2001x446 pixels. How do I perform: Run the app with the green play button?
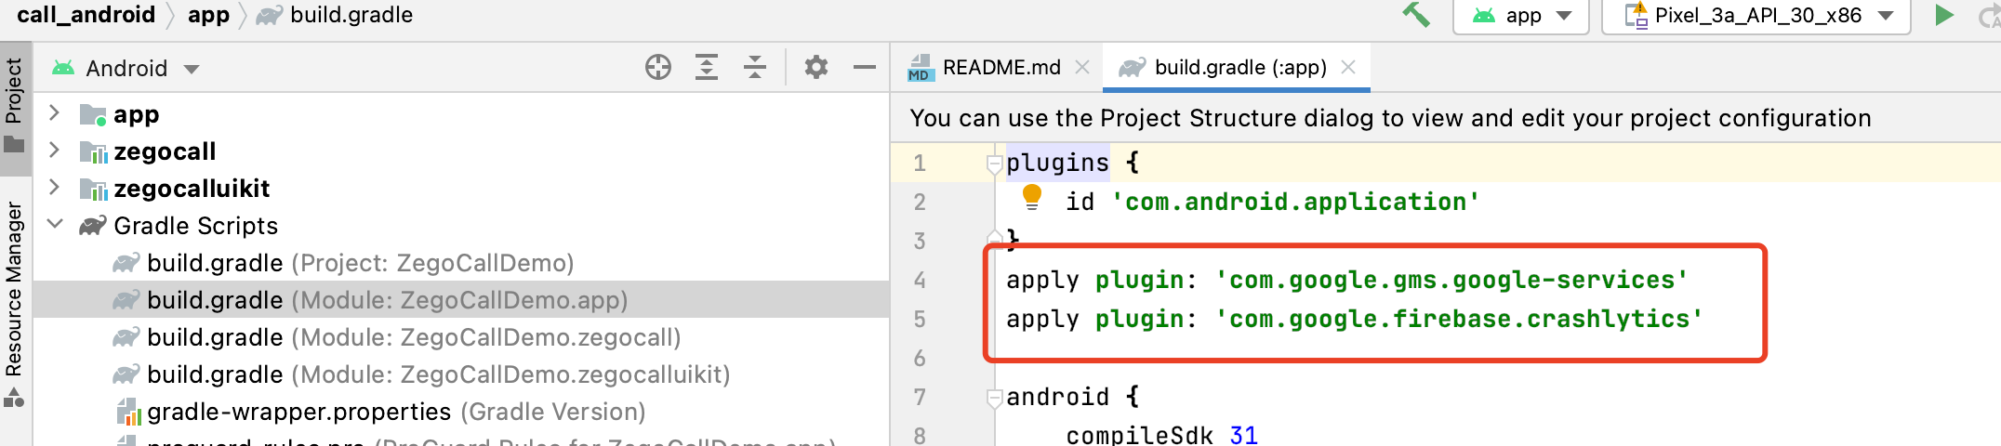point(1942,15)
